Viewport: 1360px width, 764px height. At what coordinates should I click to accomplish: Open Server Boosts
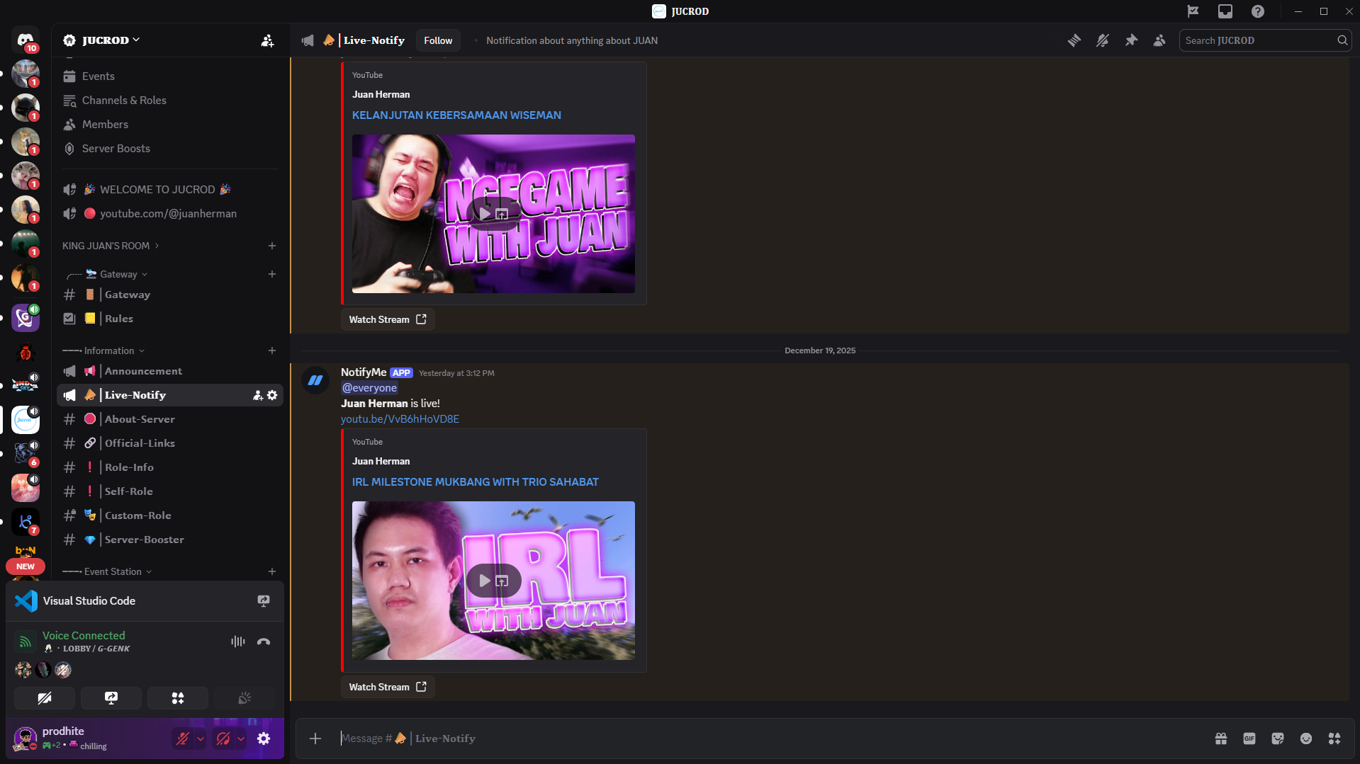tap(170, 149)
